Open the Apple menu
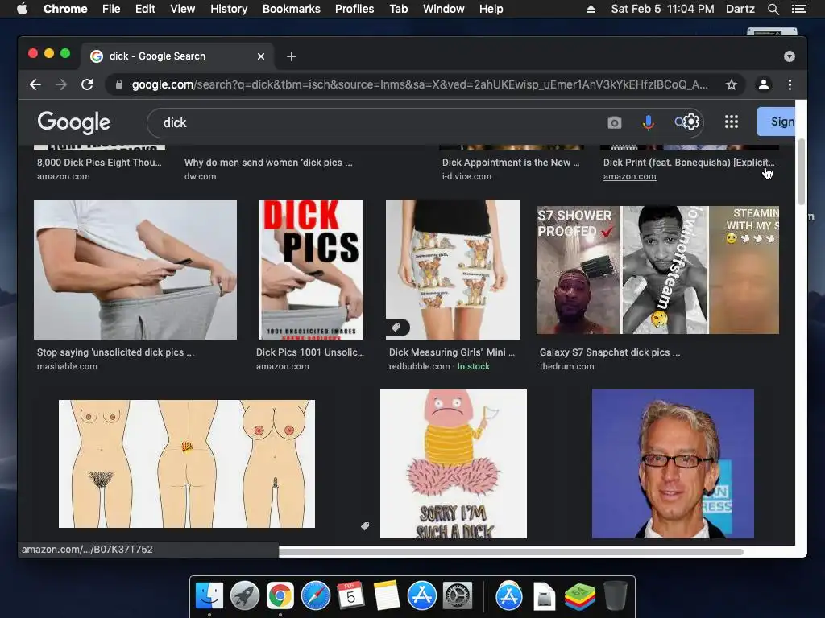 point(22,9)
